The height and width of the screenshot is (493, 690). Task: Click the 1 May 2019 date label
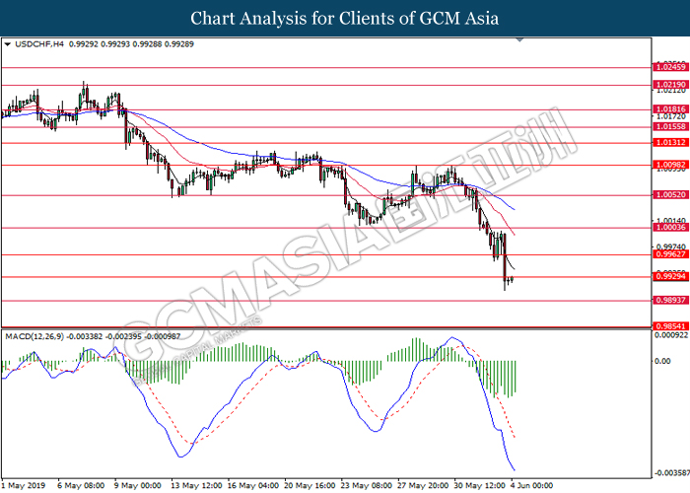click(24, 485)
